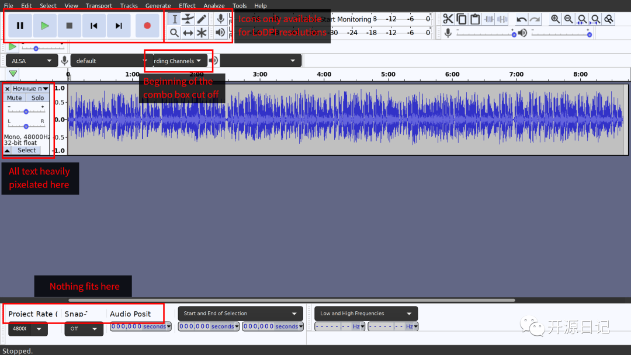This screenshot has width=631, height=355.
Task: Click the Play-at-speed green button
Action: click(12, 47)
